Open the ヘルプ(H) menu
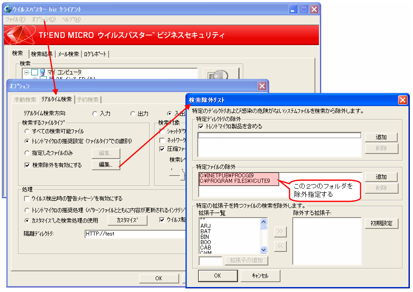The image size is (413, 292). tap(71, 19)
